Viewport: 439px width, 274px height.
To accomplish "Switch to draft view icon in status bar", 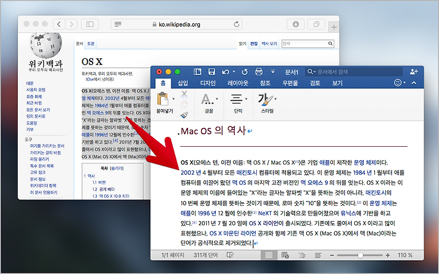I will pos(318,255).
